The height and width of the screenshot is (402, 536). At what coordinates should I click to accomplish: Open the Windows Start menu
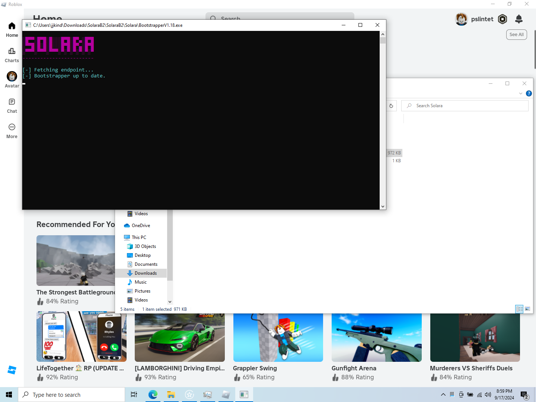[x=9, y=395]
